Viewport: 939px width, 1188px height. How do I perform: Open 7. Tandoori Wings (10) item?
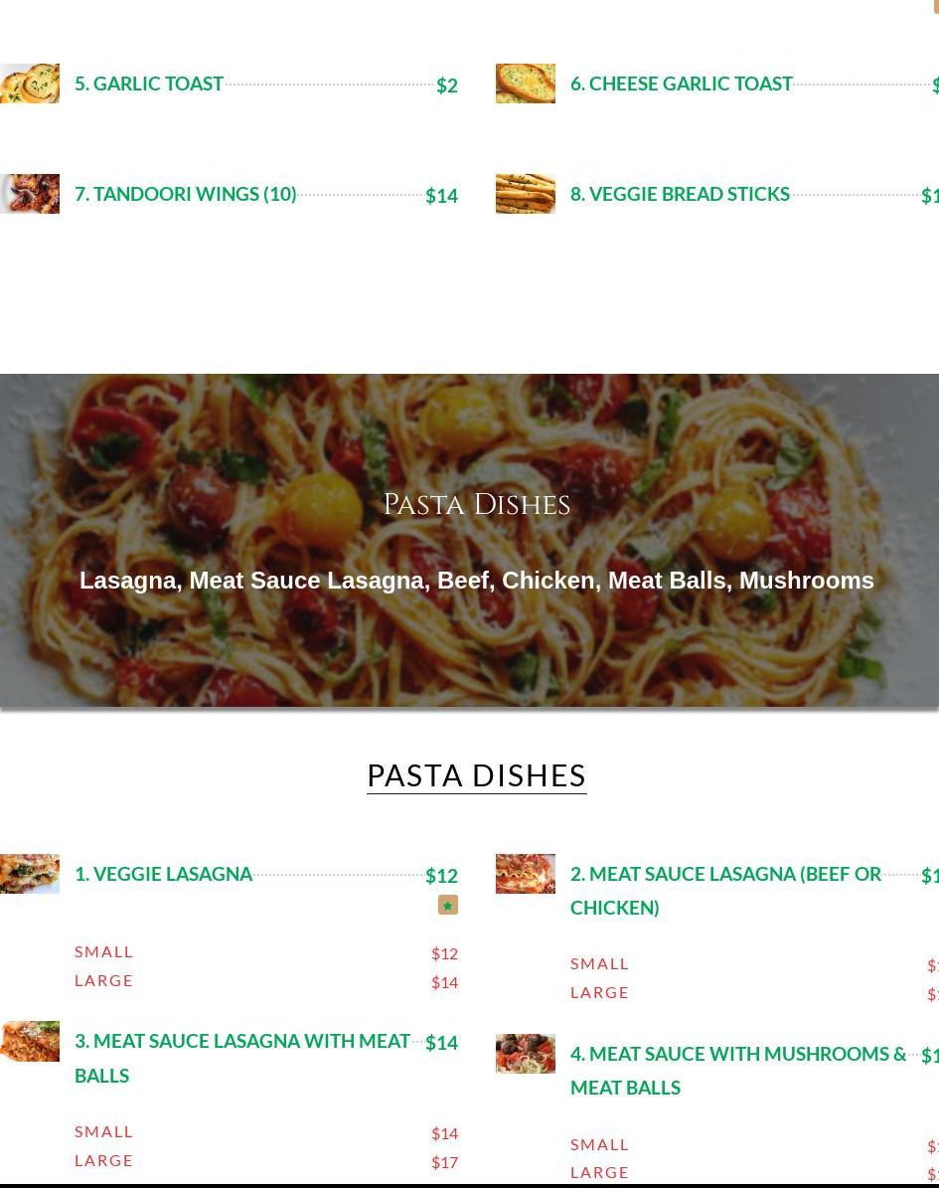(186, 194)
